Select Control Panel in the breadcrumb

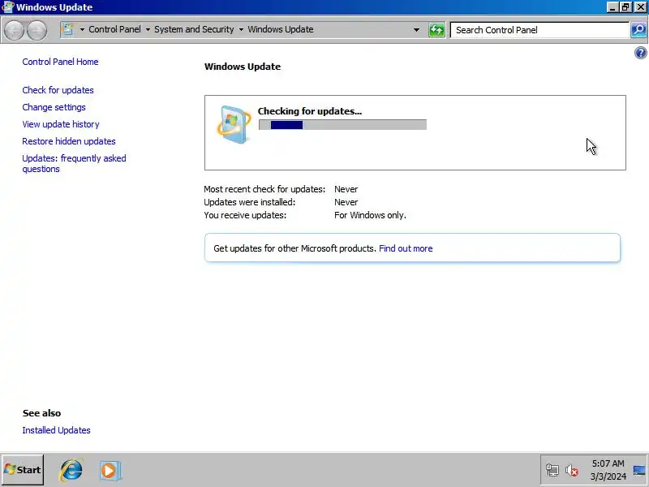point(114,29)
